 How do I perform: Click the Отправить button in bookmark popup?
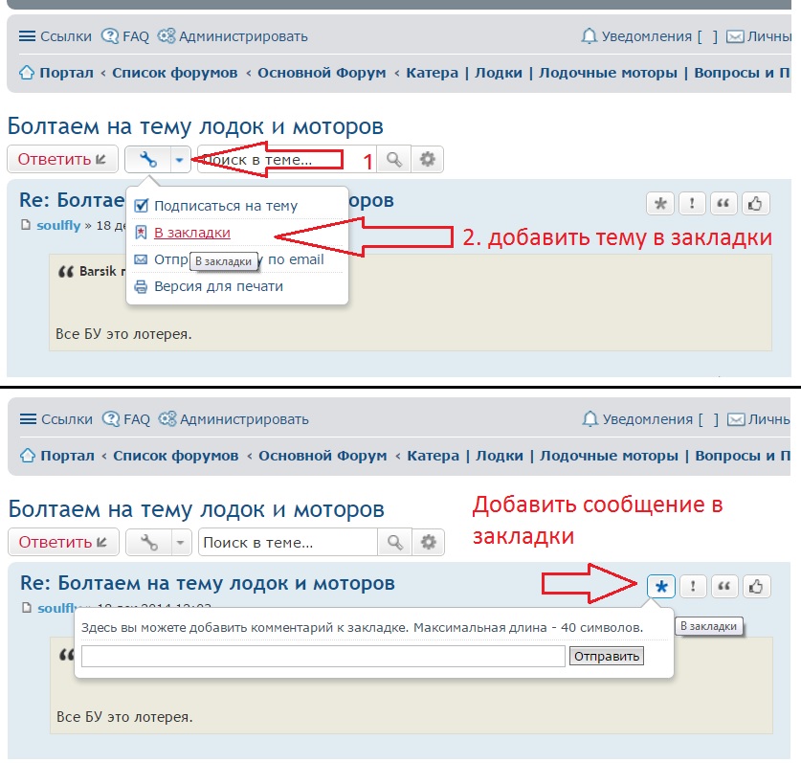pos(606,656)
